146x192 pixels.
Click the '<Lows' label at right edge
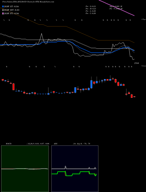144,66
